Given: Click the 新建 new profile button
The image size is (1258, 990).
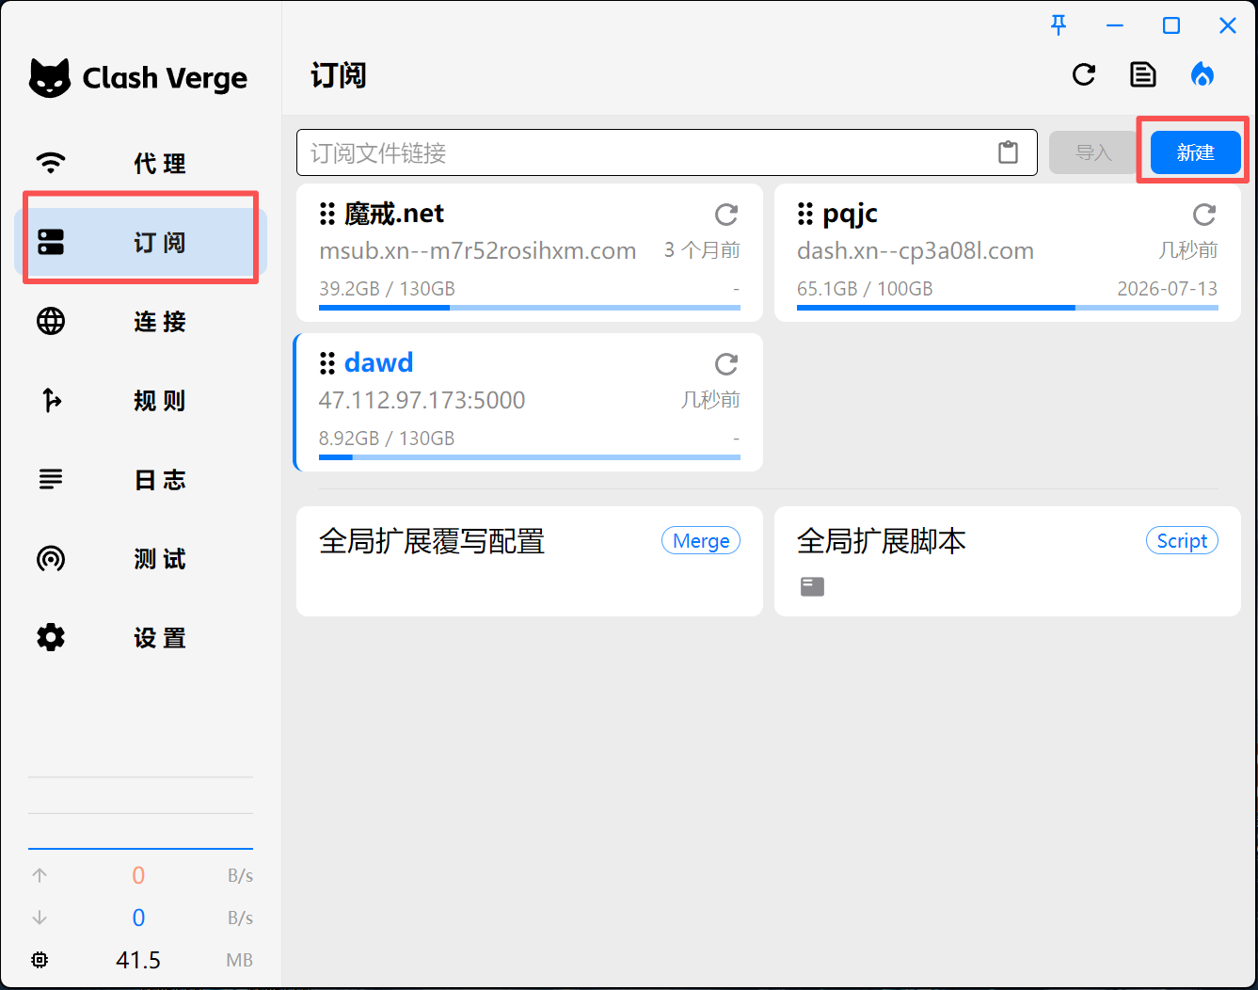Looking at the screenshot, I should click(1195, 152).
